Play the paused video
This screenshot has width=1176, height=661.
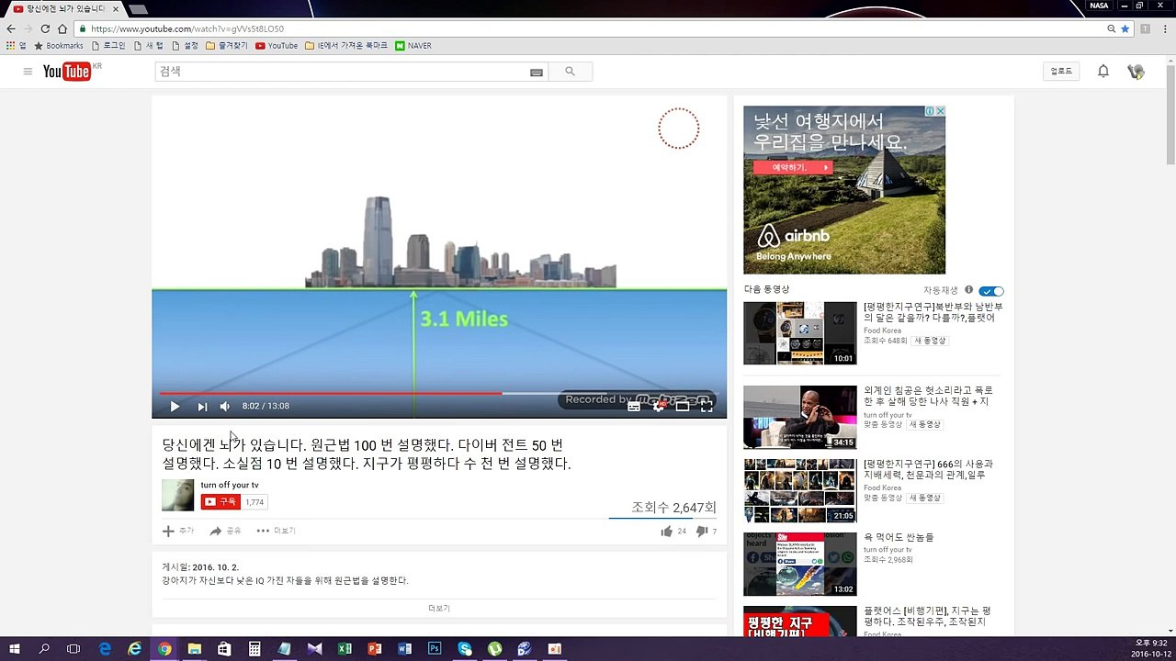tap(175, 406)
